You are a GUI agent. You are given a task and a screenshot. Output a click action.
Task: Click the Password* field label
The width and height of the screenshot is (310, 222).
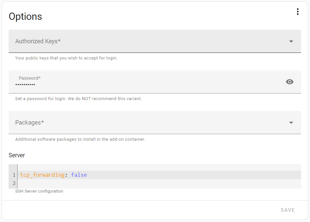(x=29, y=78)
